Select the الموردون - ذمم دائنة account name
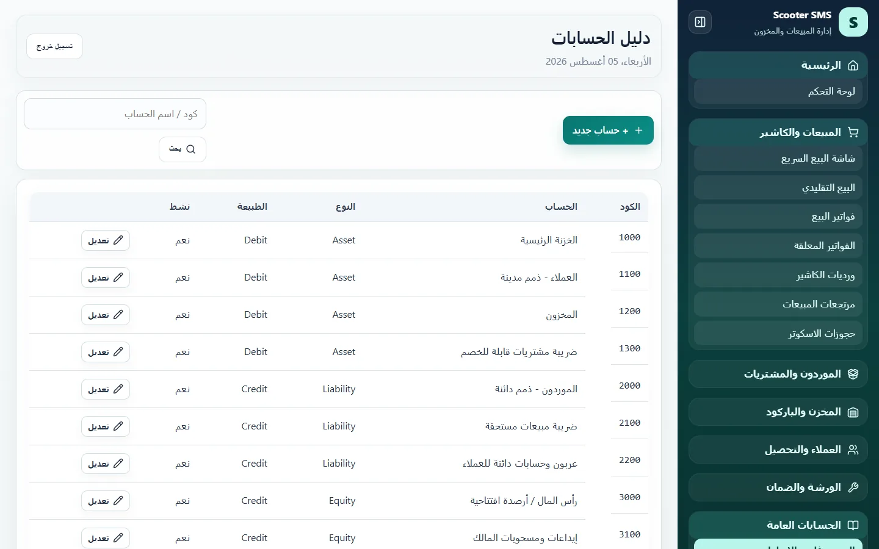 point(536,389)
